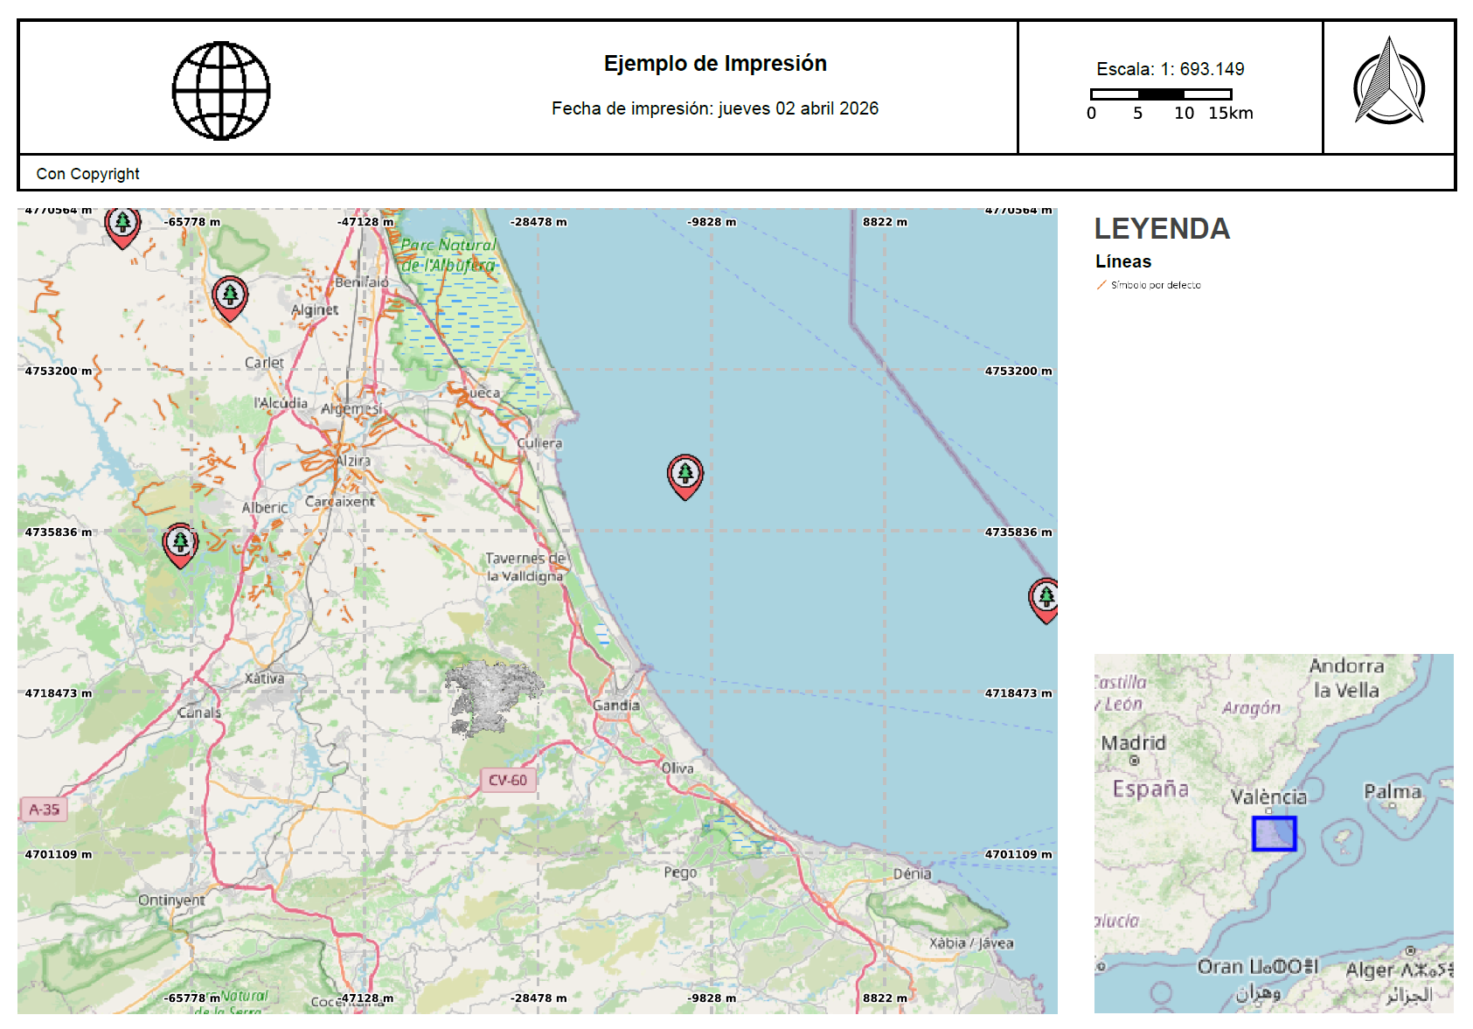Image resolution: width=1473 pixels, height=1029 pixels.
Task: Click Madrid in the overview map
Action: click(x=1133, y=743)
